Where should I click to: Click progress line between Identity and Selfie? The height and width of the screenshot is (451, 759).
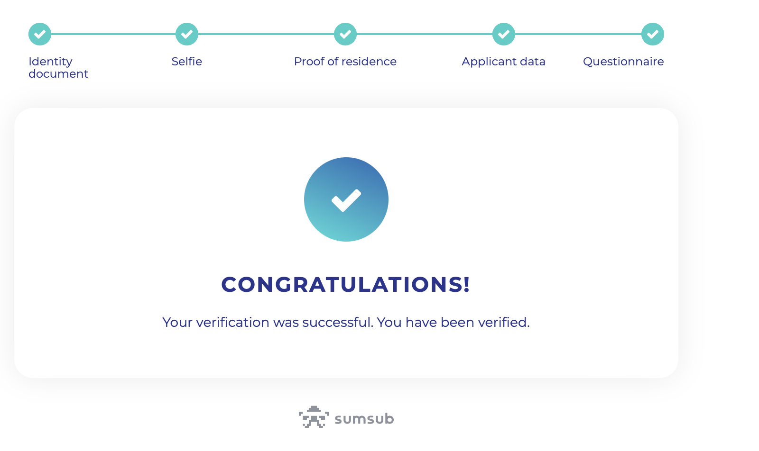(113, 34)
